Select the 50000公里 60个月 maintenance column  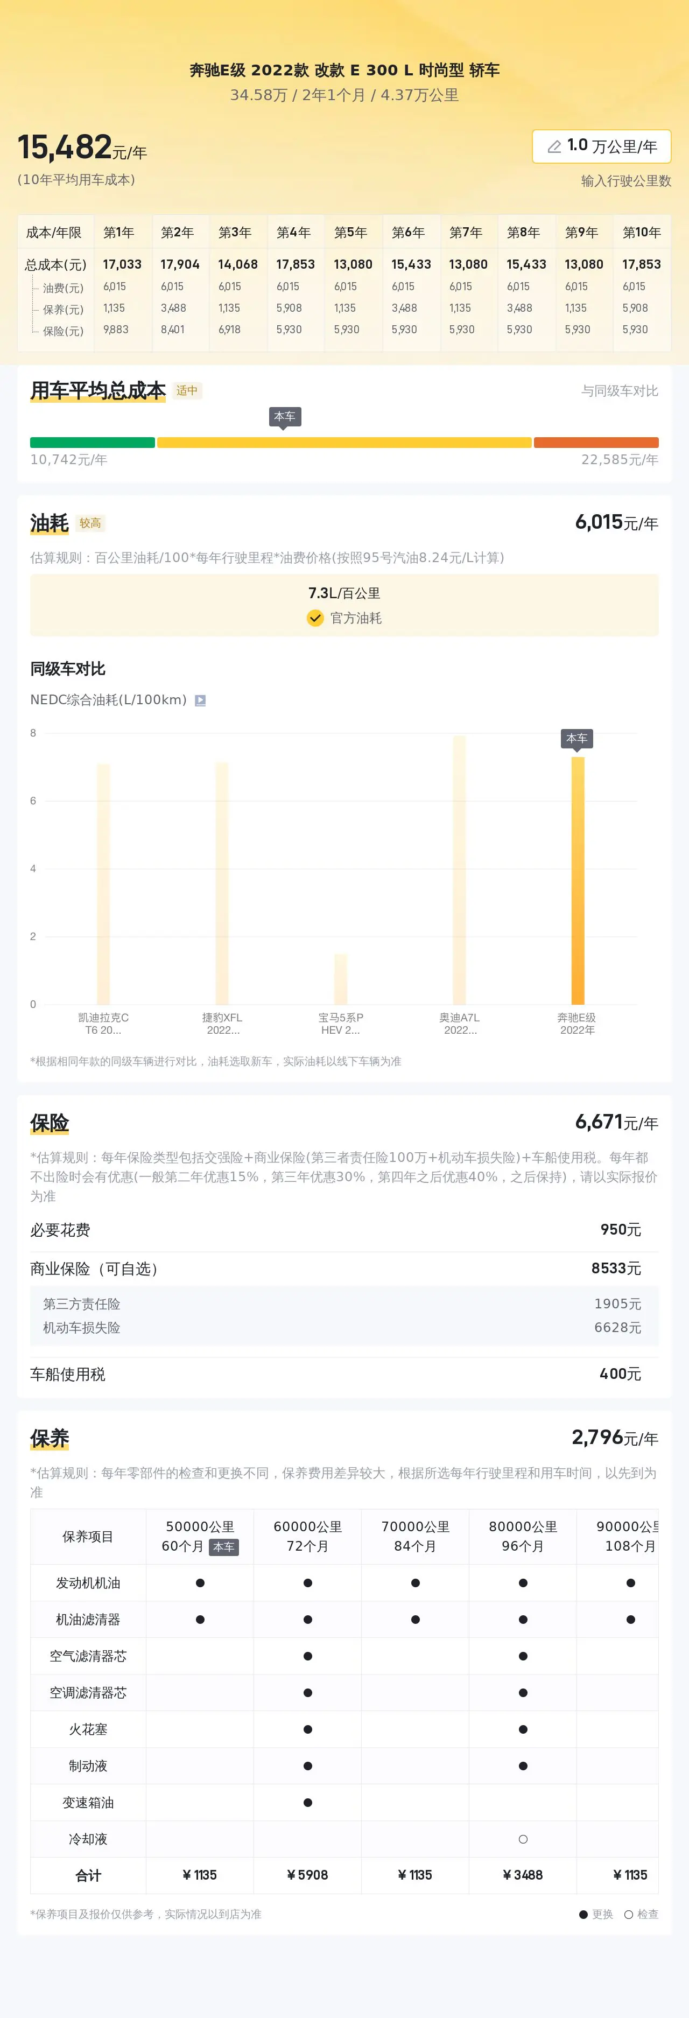tap(200, 1536)
